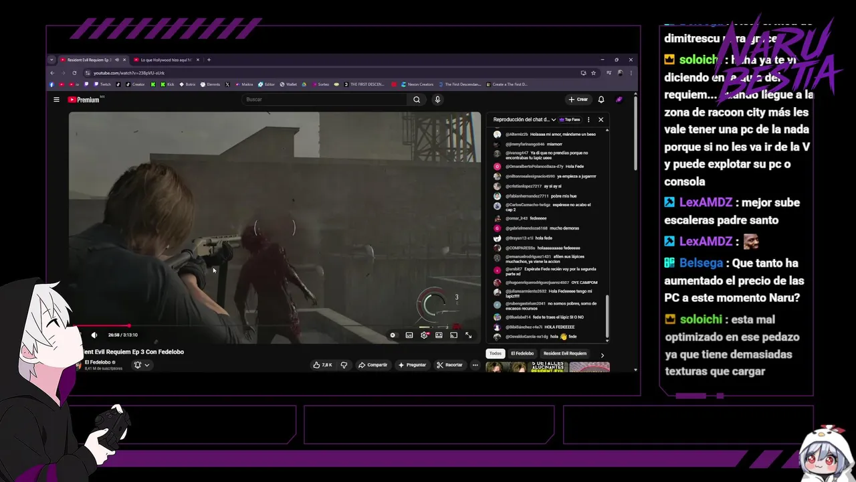Open the YouTube hamburger guide menu
This screenshot has height=482, width=856.
pyautogui.click(x=56, y=100)
